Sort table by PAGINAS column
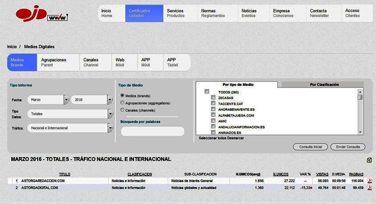Viewport: 376px width, 204px height. click(356, 174)
